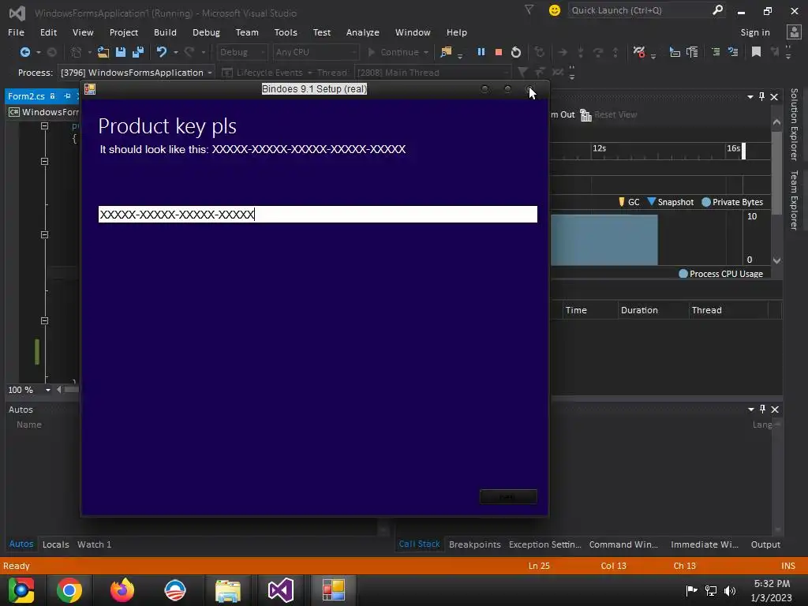Click the Comment out lines icon

[716, 52]
